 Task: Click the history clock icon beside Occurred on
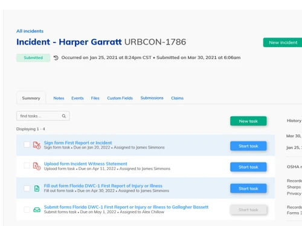(x=56, y=58)
